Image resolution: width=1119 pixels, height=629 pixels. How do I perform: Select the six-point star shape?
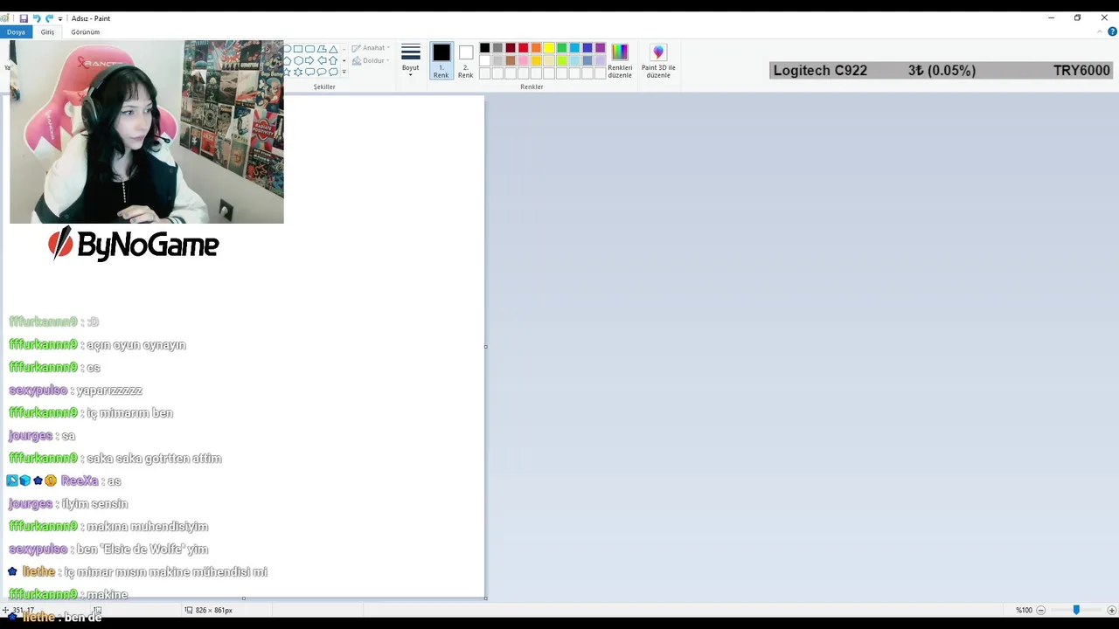pyautogui.click(x=298, y=72)
